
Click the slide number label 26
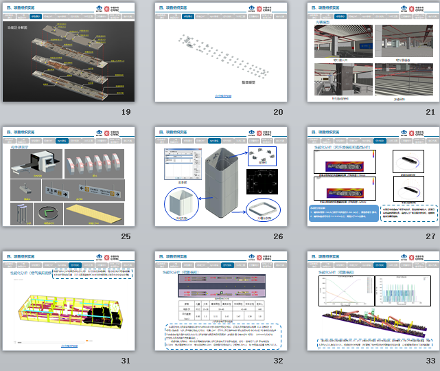click(279, 236)
